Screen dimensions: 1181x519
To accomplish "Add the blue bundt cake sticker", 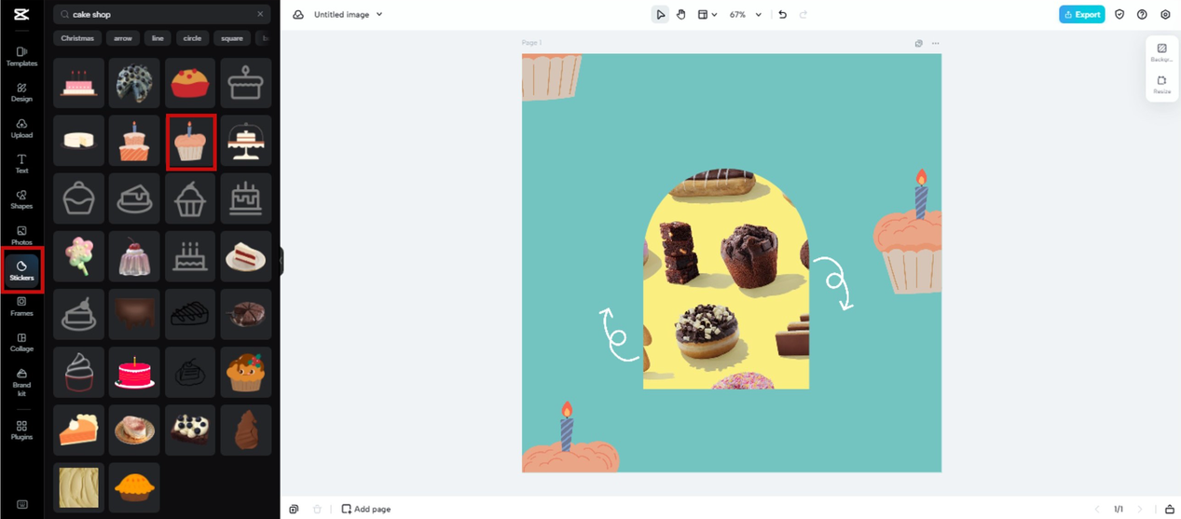I will click(134, 84).
